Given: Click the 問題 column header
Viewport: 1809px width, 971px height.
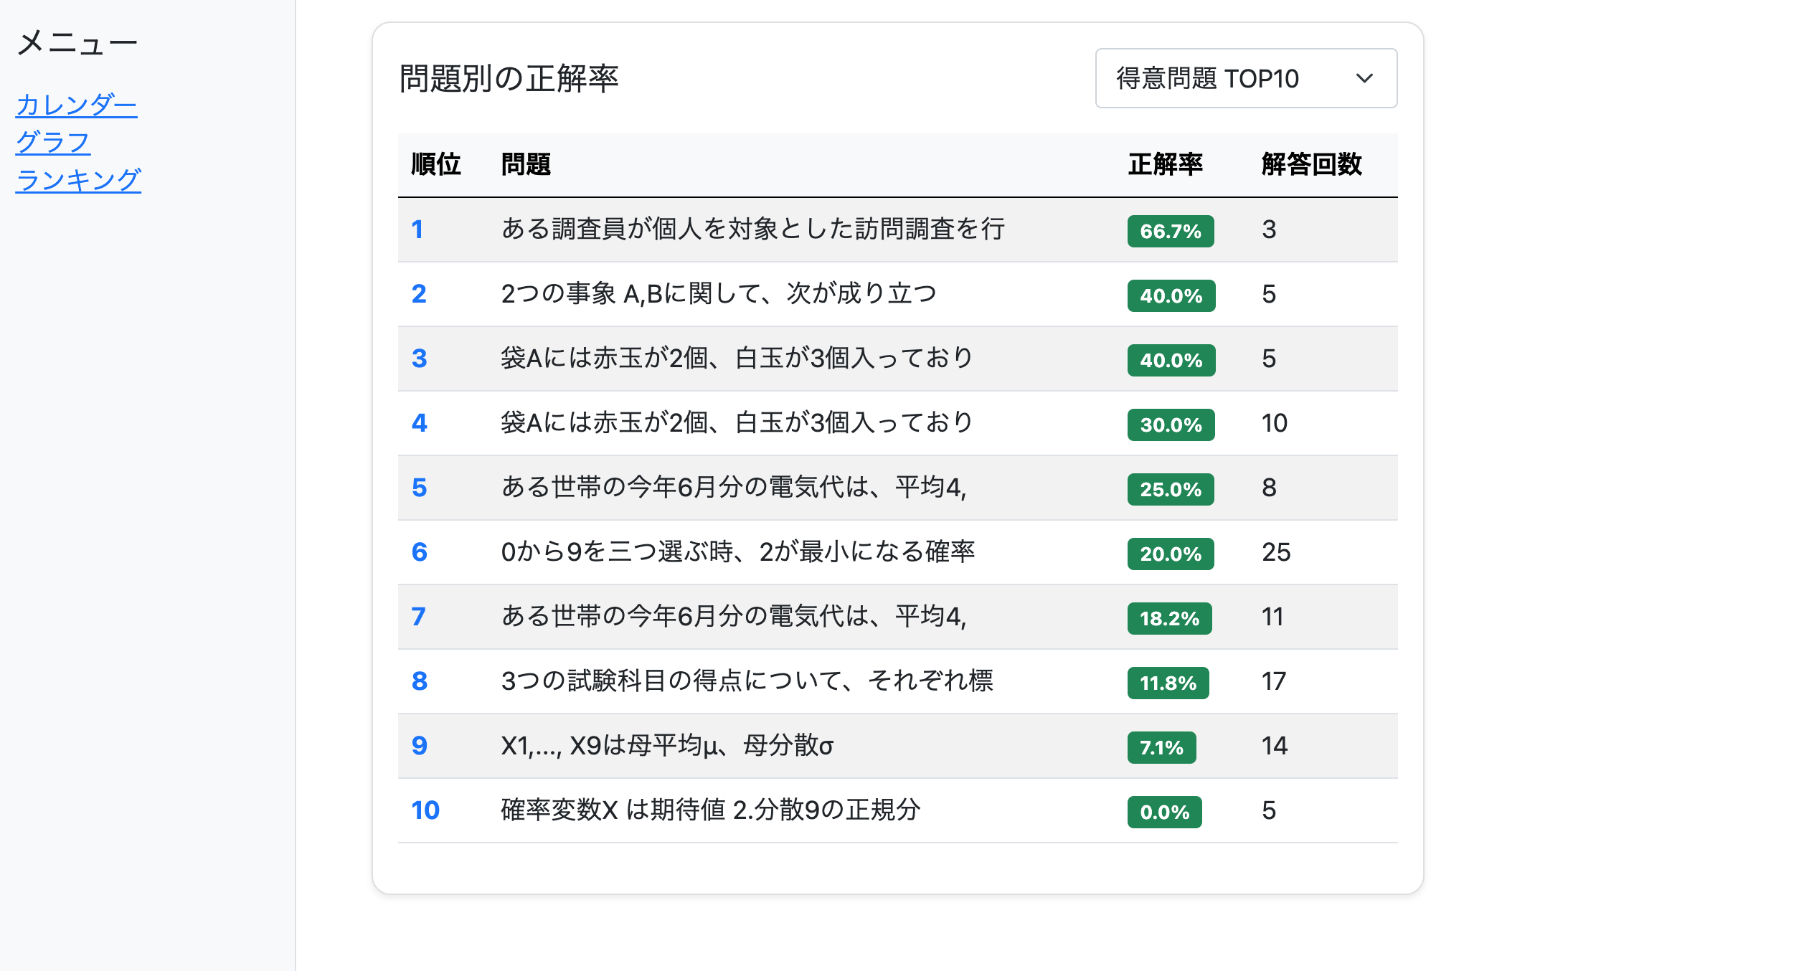Looking at the screenshot, I should point(526,164).
